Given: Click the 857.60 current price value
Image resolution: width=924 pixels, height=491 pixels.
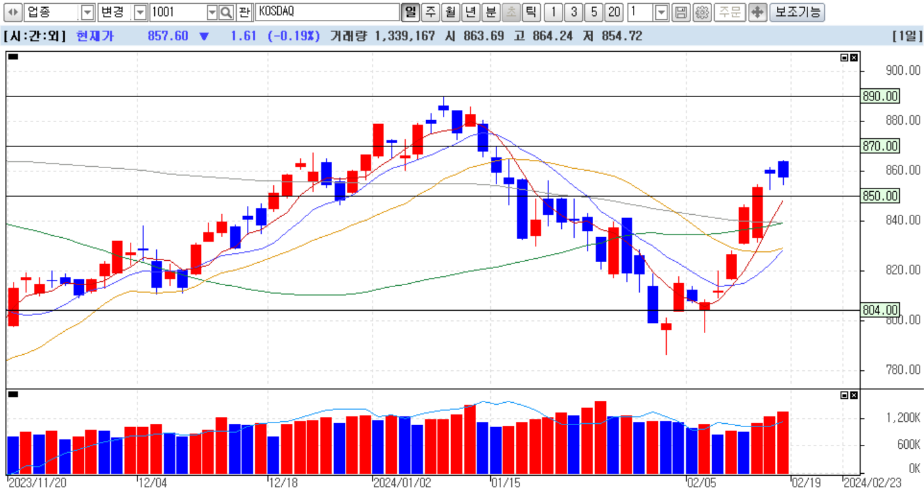Looking at the screenshot, I should pos(168,36).
